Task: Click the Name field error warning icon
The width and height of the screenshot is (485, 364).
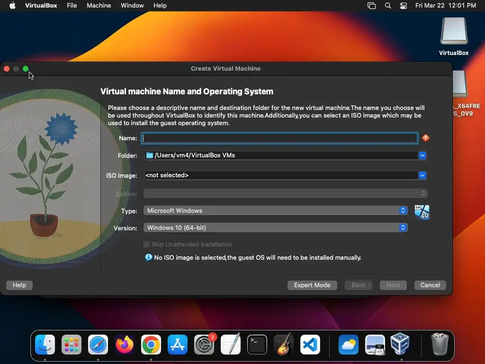Action: click(x=426, y=138)
